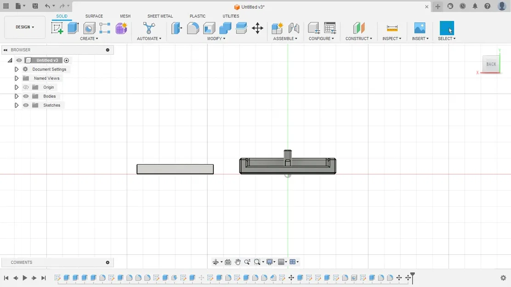The width and height of the screenshot is (511, 287).
Task: Switch to the MESH tab
Action: tap(125, 16)
